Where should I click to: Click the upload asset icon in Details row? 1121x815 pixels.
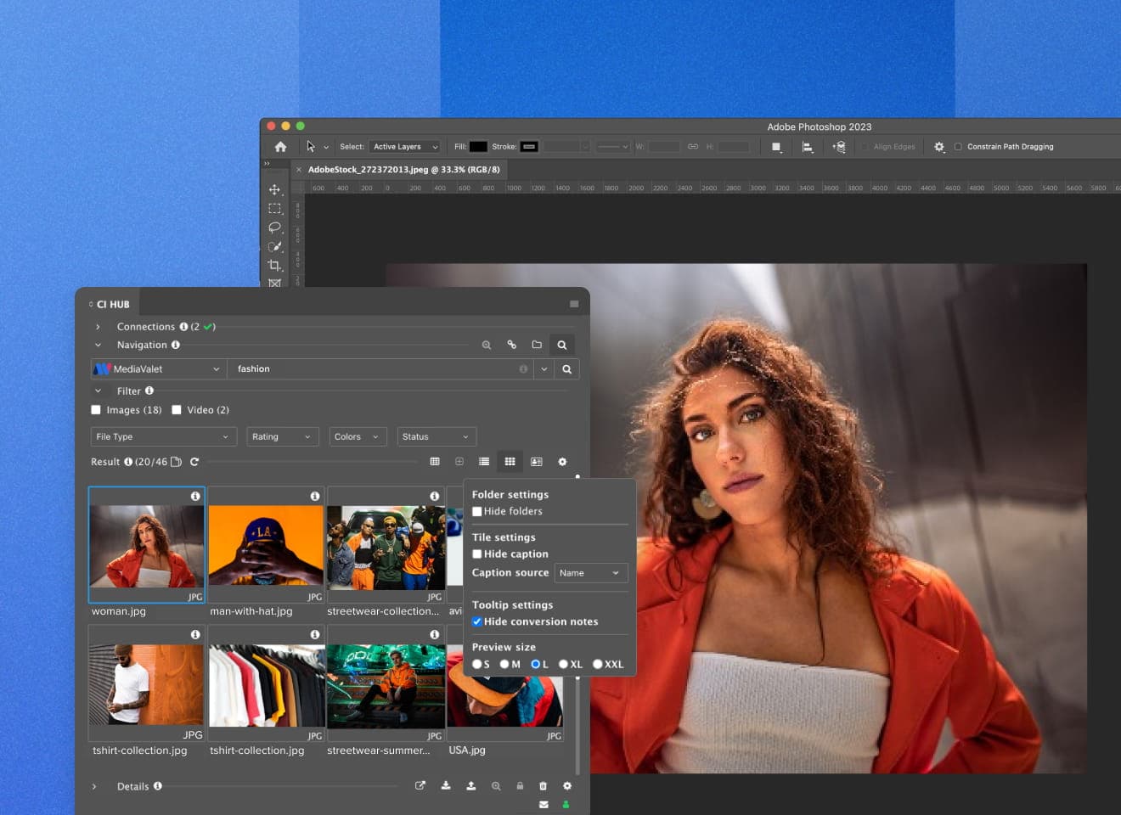click(471, 785)
